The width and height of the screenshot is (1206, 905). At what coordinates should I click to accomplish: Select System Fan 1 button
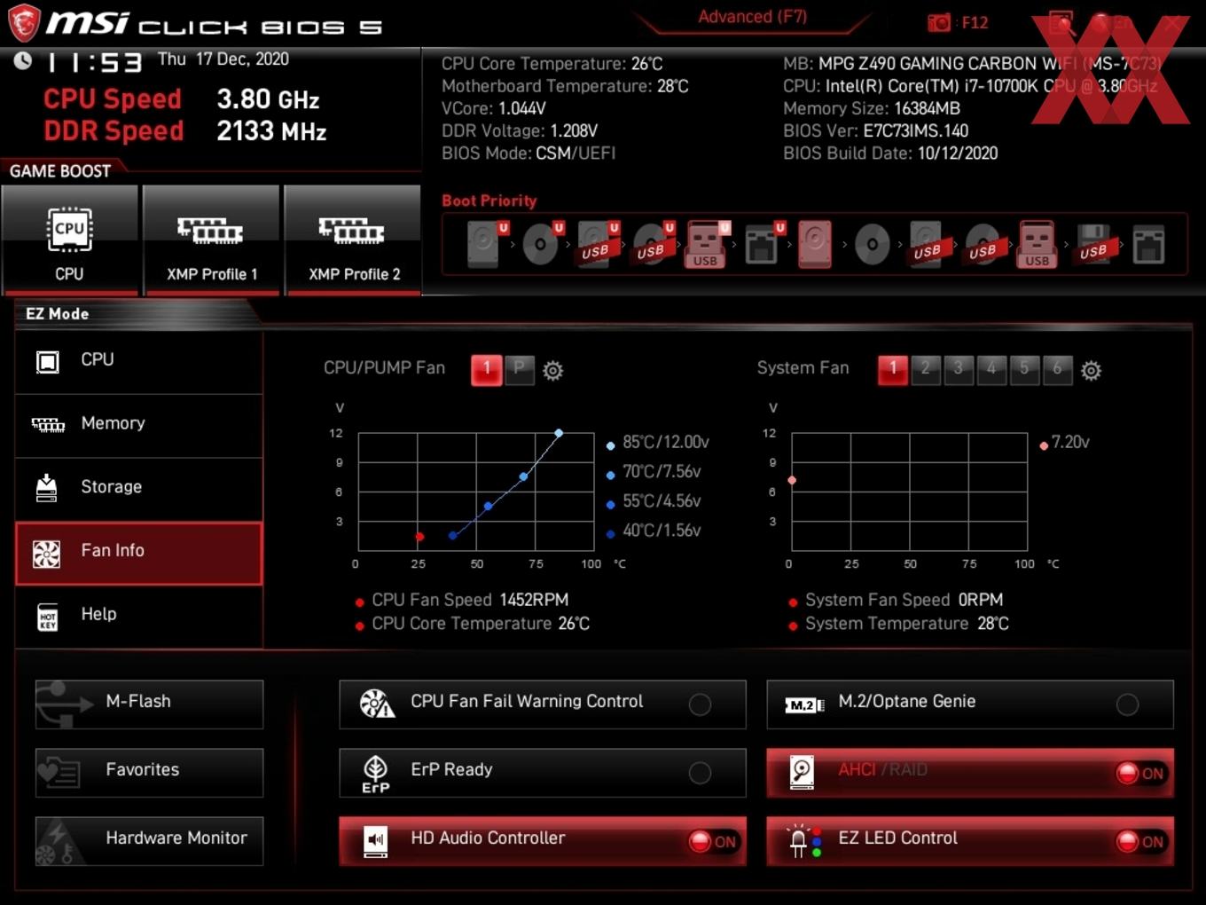pos(892,370)
